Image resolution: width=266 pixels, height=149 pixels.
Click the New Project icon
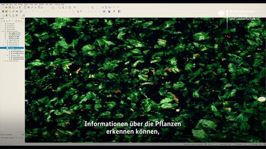(3, 7)
